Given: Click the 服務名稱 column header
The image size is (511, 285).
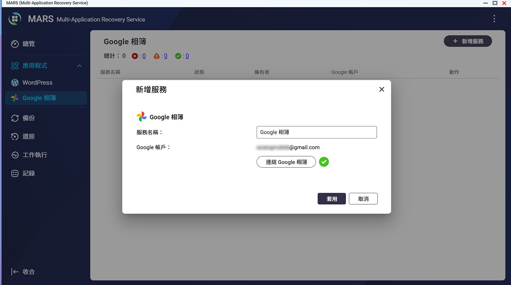Looking at the screenshot, I should [x=110, y=72].
